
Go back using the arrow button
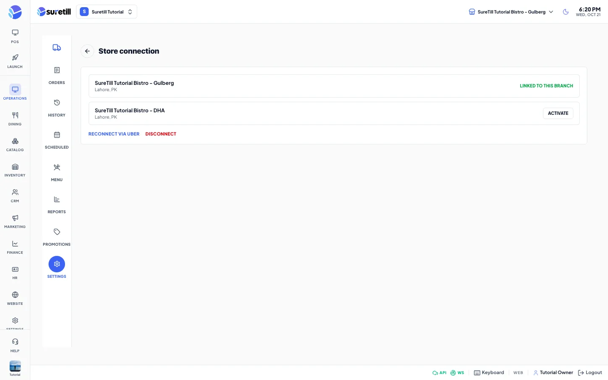[87, 51]
